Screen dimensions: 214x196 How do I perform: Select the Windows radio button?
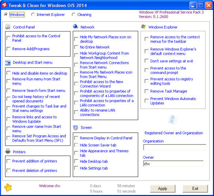(6, 14)
